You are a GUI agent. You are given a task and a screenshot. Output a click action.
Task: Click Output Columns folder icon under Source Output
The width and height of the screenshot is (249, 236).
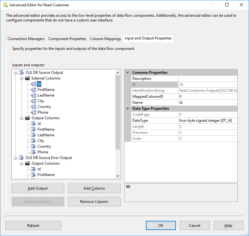tap(27, 118)
